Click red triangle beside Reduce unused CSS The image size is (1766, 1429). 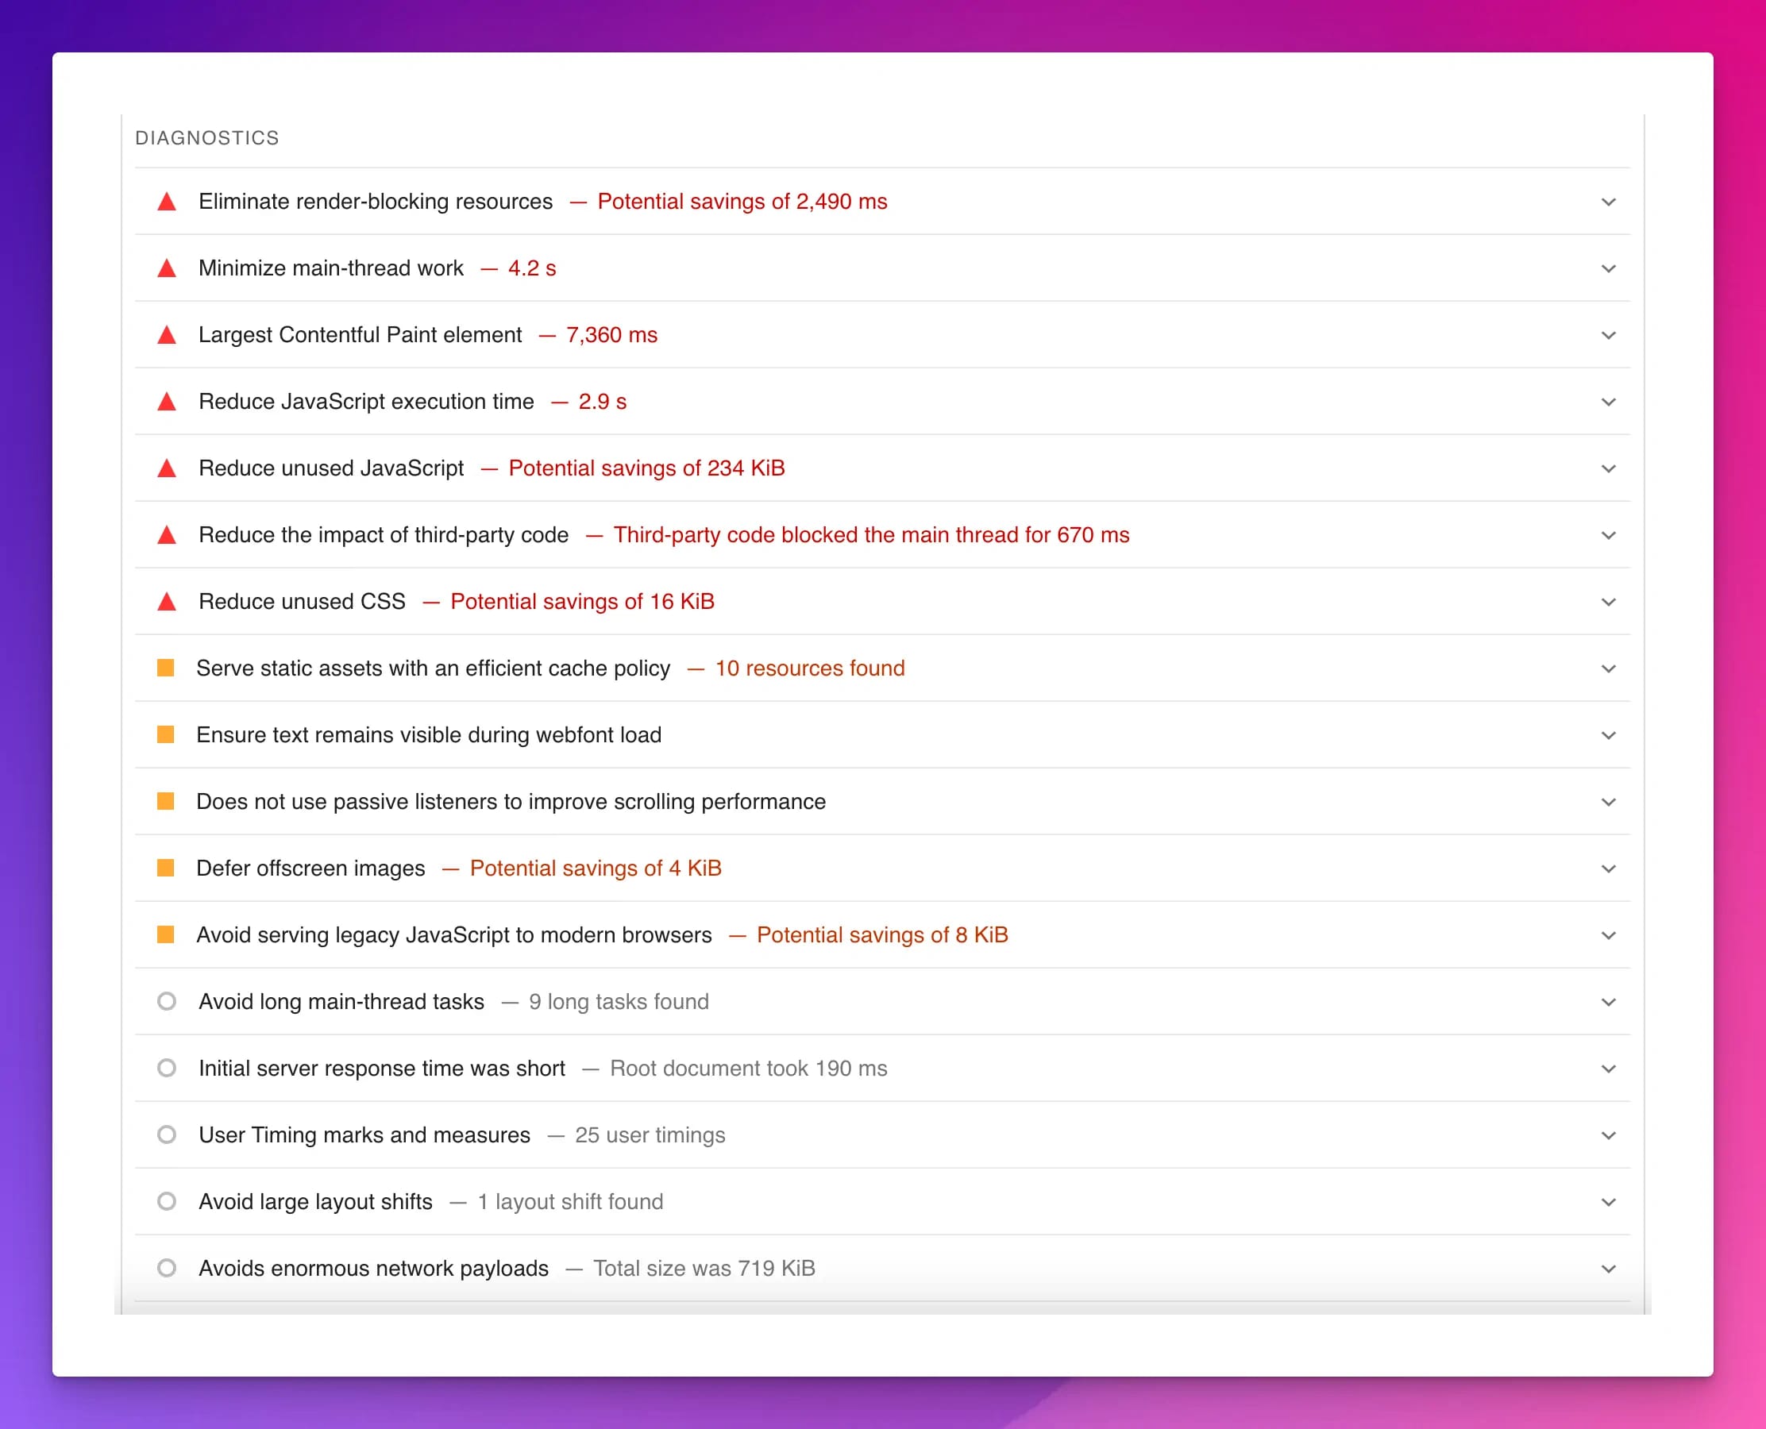[x=167, y=602]
